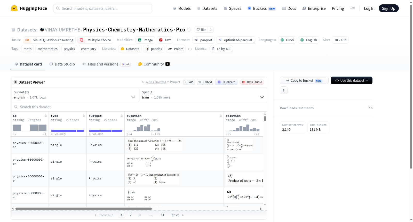The width and height of the screenshot is (413, 222).
Task: Copy dataset to bucket
Action: (x=304, y=80)
